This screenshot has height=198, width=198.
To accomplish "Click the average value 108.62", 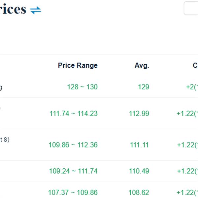I will coord(139,192).
